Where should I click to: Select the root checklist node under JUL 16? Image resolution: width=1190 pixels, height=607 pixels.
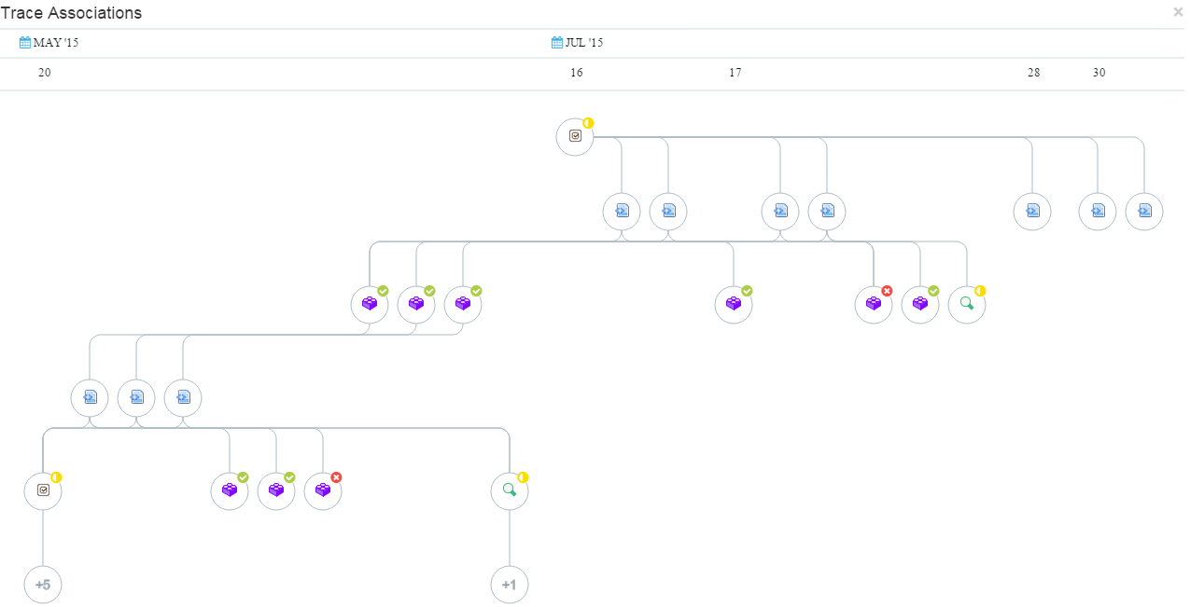575,136
